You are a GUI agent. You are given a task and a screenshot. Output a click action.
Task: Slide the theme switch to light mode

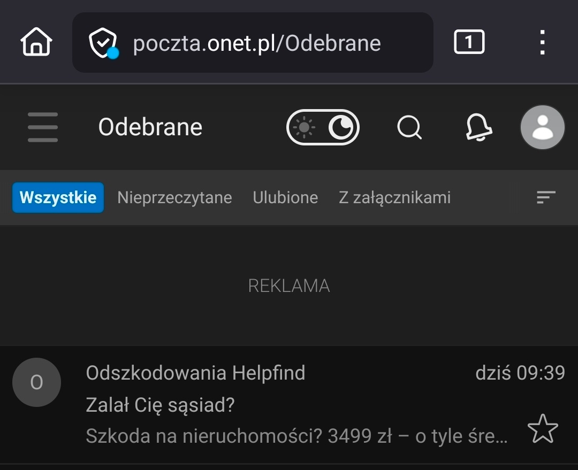(x=305, y=127)
